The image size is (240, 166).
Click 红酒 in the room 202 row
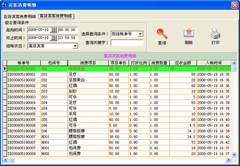pos(88,85)
